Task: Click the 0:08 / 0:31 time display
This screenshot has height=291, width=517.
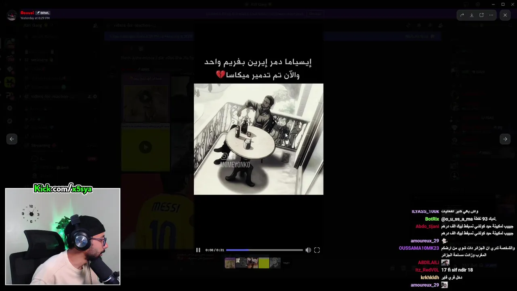Action: pos(214,250)
